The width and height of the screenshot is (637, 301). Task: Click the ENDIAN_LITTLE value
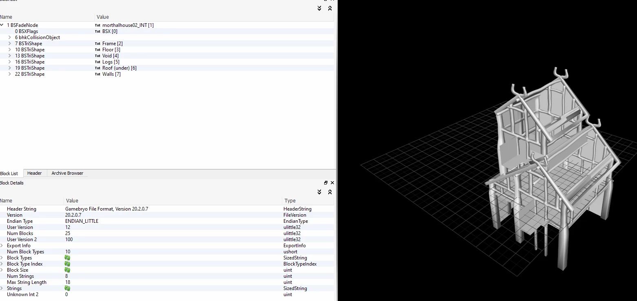(82, 221)
